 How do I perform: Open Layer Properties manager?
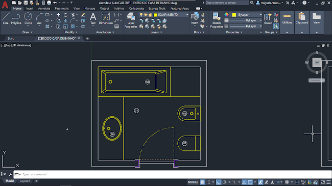tap(131, 20)
